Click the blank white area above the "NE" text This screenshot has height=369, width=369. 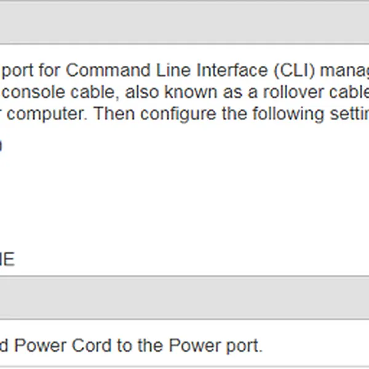click(123, 197)
